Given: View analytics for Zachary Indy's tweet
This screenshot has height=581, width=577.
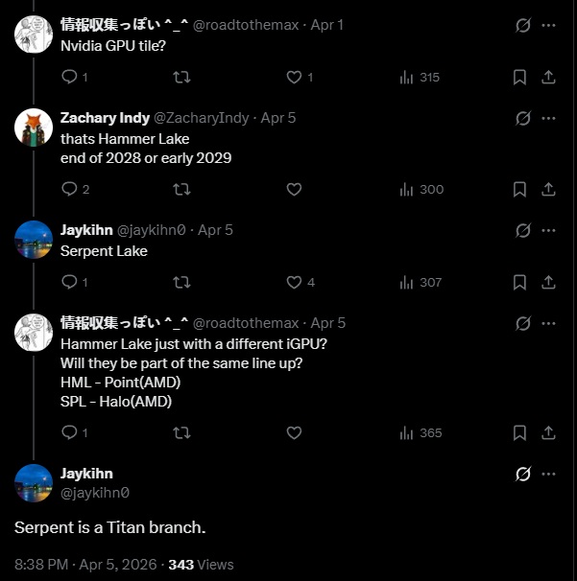Looking at the screenshot, I should point(406,190).
